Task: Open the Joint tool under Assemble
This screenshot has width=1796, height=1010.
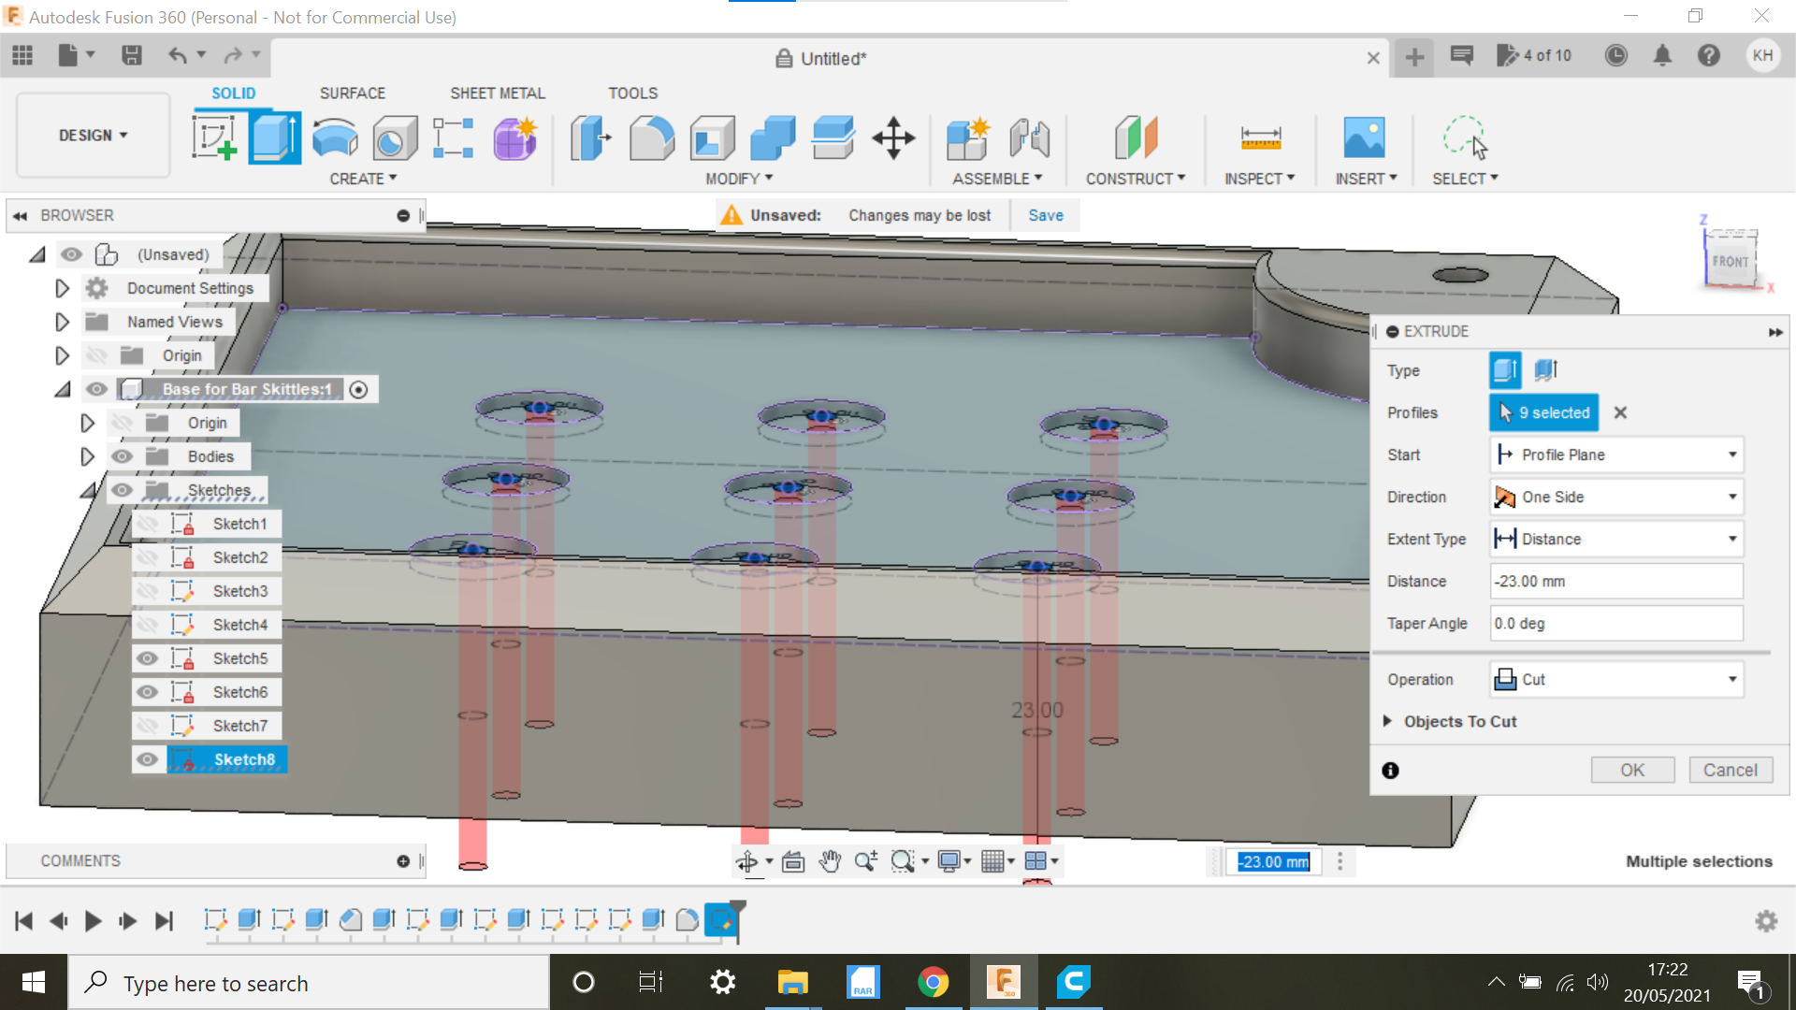Action: 1029,137
